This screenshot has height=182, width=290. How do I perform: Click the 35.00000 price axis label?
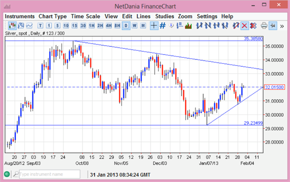[x=274, y=46]
